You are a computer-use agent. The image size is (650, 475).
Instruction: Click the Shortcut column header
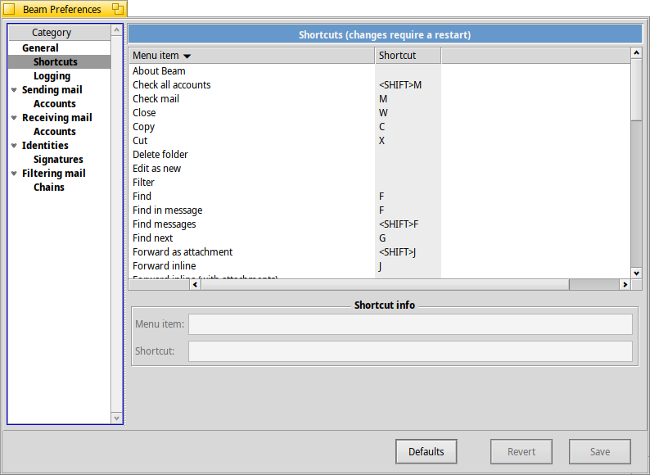[408, 56]
